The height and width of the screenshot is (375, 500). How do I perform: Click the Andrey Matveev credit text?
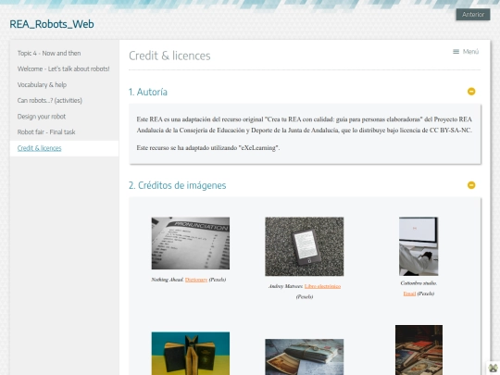pos(285,286)
